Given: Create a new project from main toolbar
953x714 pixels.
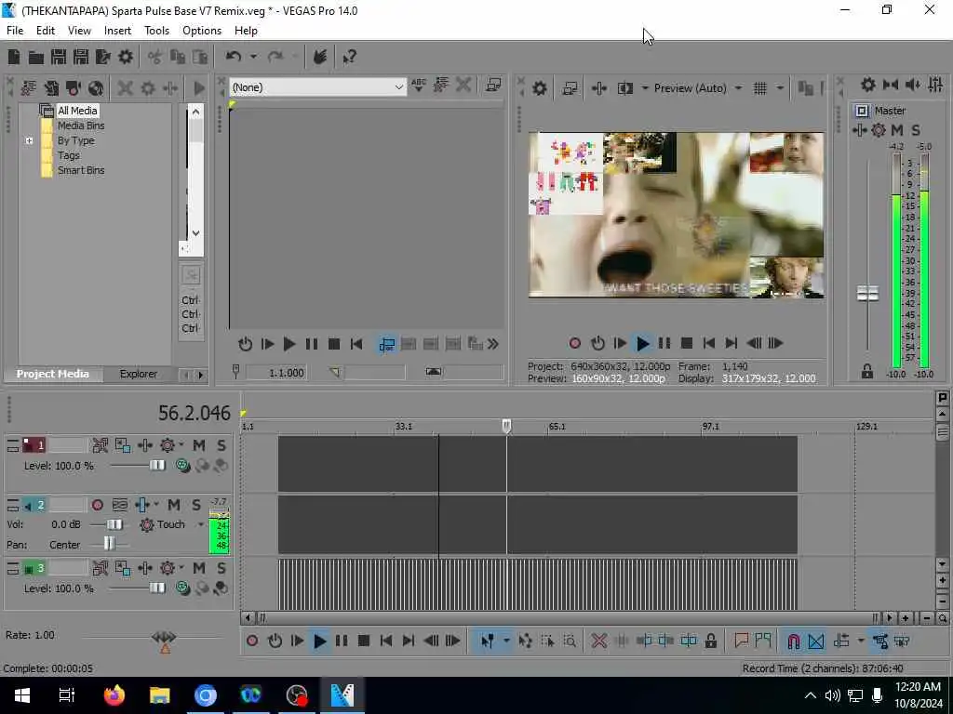Looking at the screenshot, I should tap(14, 57).
